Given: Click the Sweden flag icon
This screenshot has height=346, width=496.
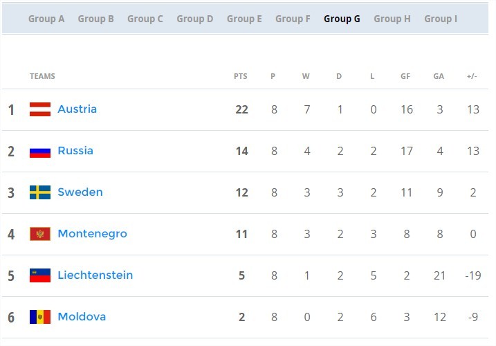Looking at the screenshot, I should point(40,192).
